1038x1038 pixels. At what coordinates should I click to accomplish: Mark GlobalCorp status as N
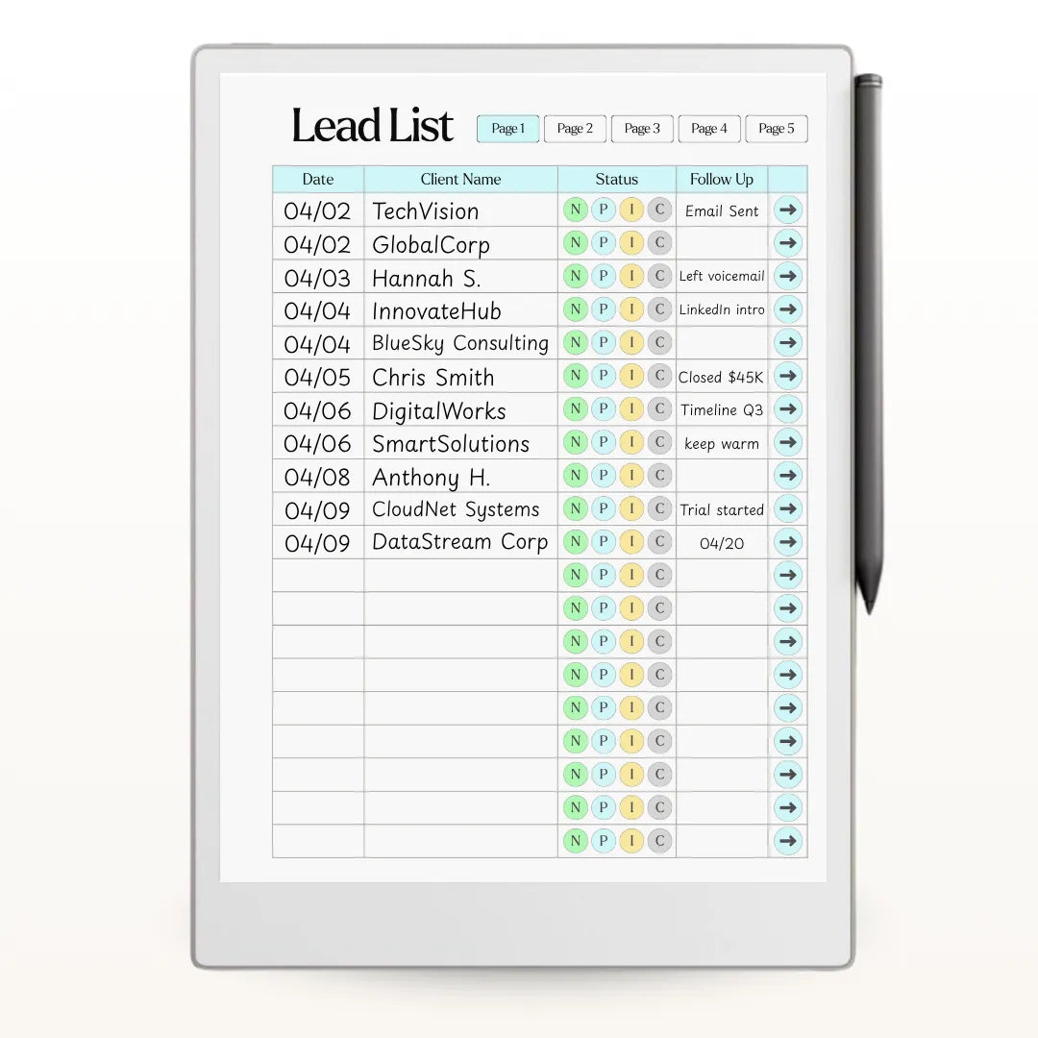pyautogui.click(x=576, y=243)
